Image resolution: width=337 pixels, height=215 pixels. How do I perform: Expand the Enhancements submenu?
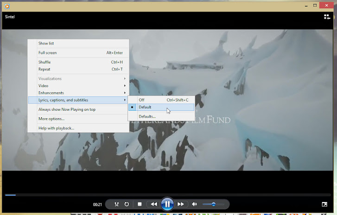tap(79, 93)
